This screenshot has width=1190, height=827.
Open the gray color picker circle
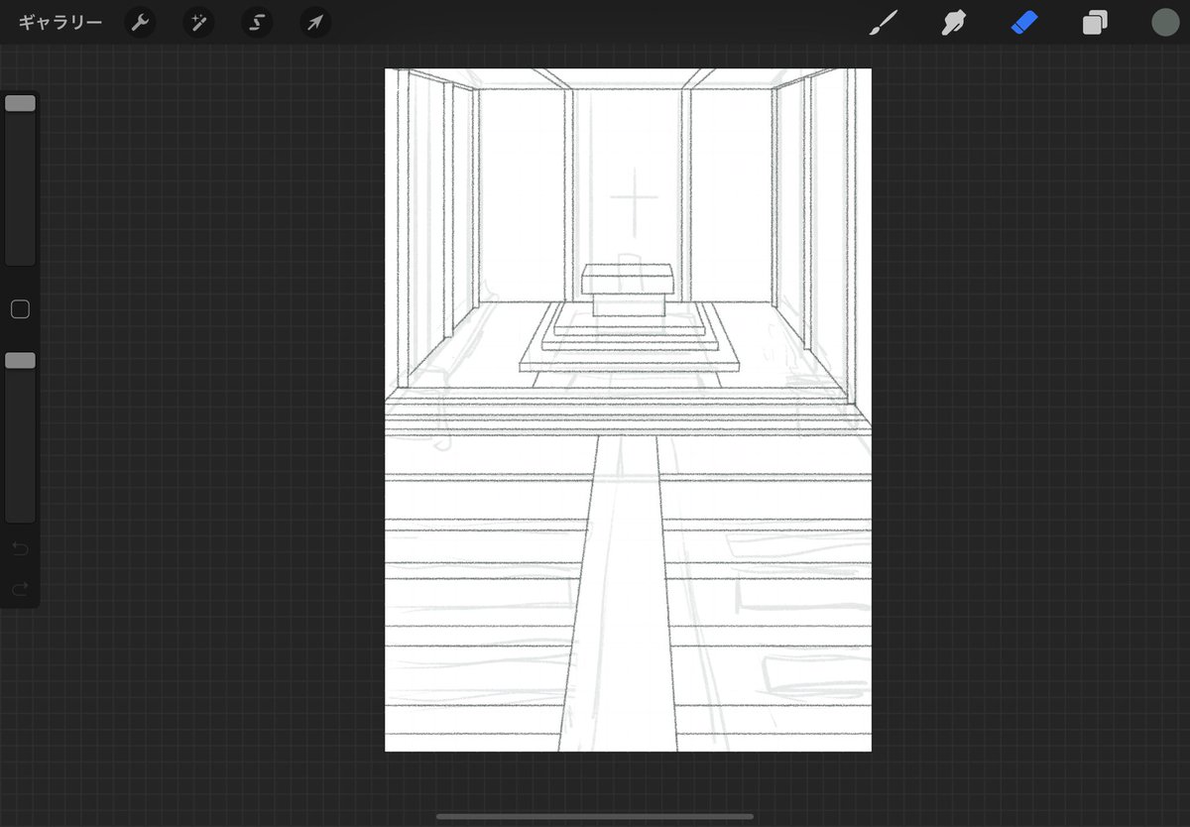1165,22
